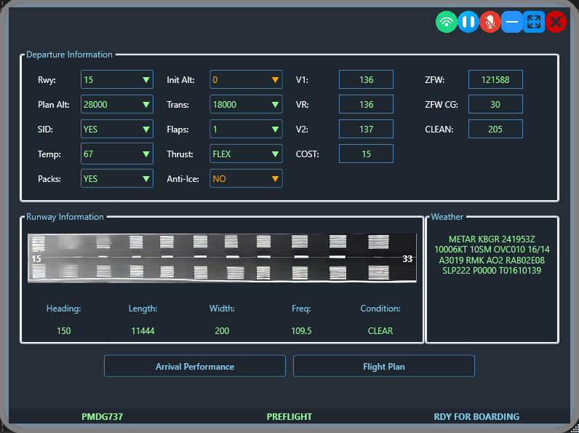This screenshot has width=579, height=433.
Task: Expand the Plan Alt dropdown
Action: pos(116,105)
